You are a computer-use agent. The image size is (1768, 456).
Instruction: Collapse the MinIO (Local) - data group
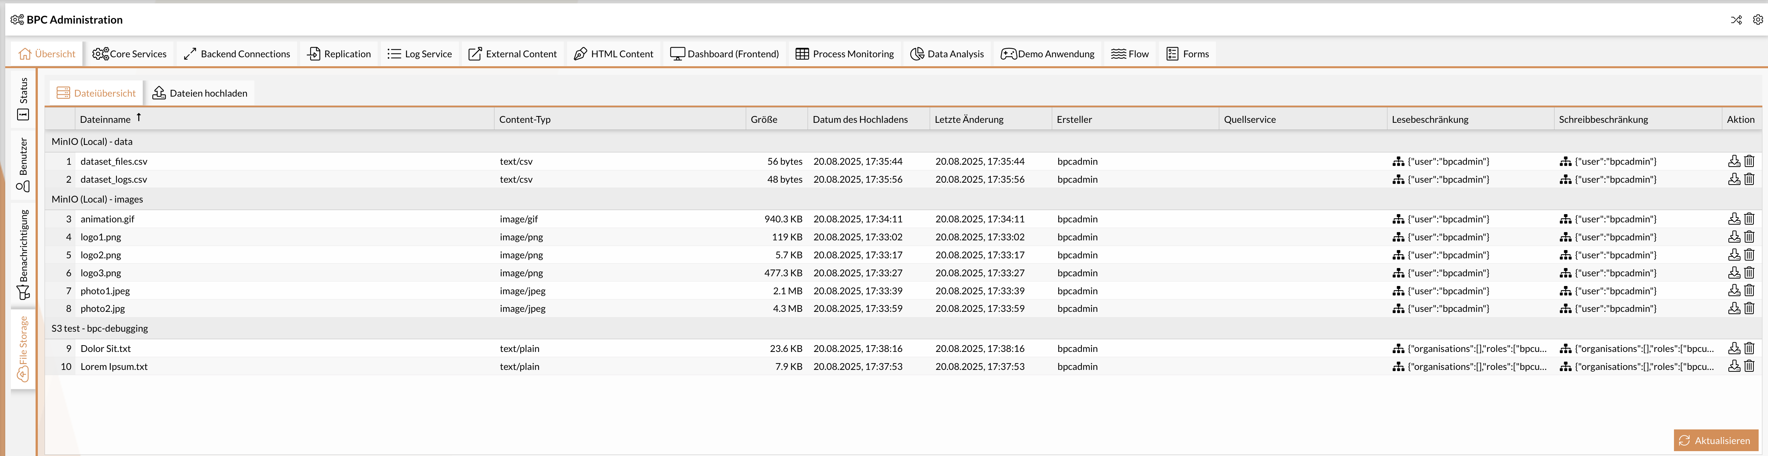click(92, 142)
